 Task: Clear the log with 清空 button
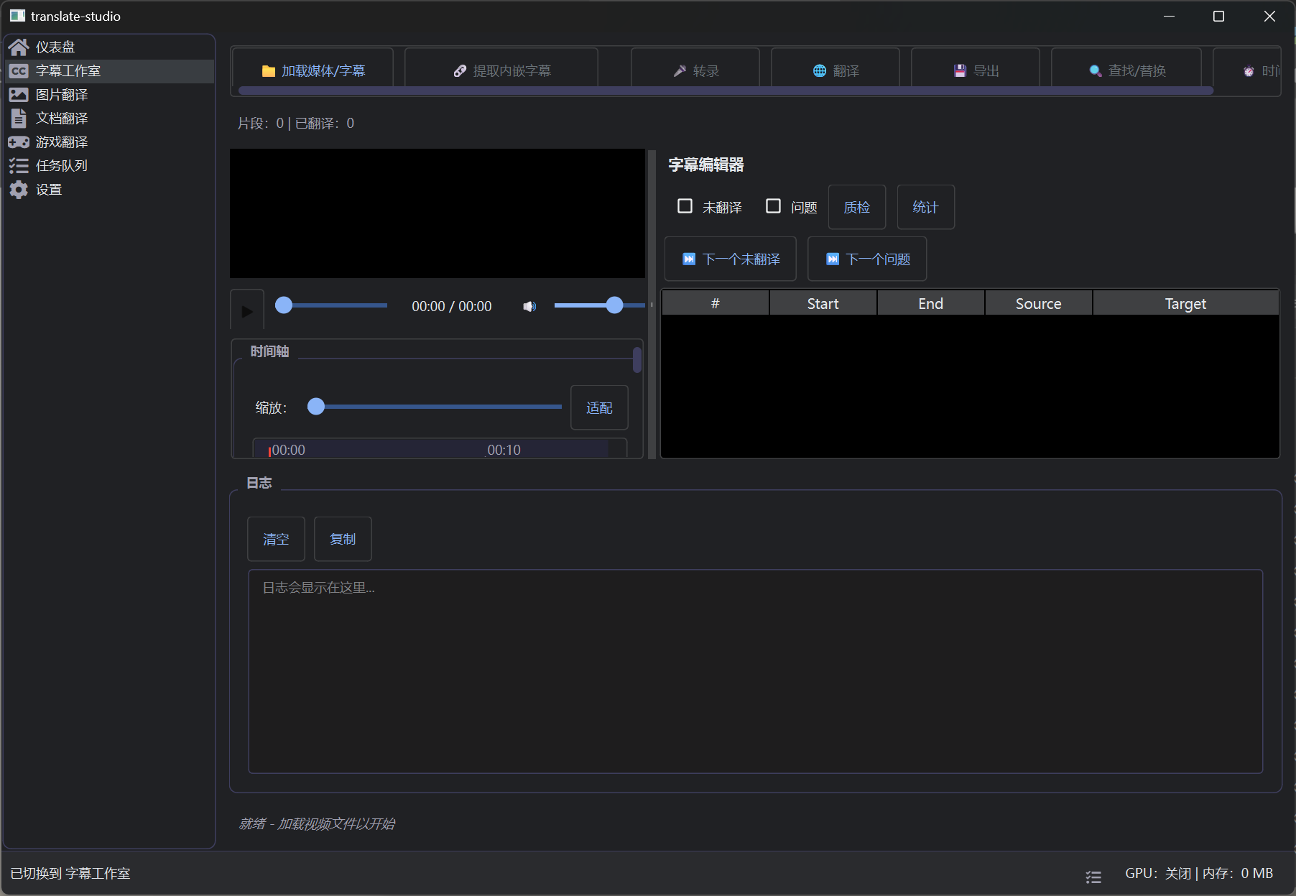pyautogui.click(x=276, y=539)
